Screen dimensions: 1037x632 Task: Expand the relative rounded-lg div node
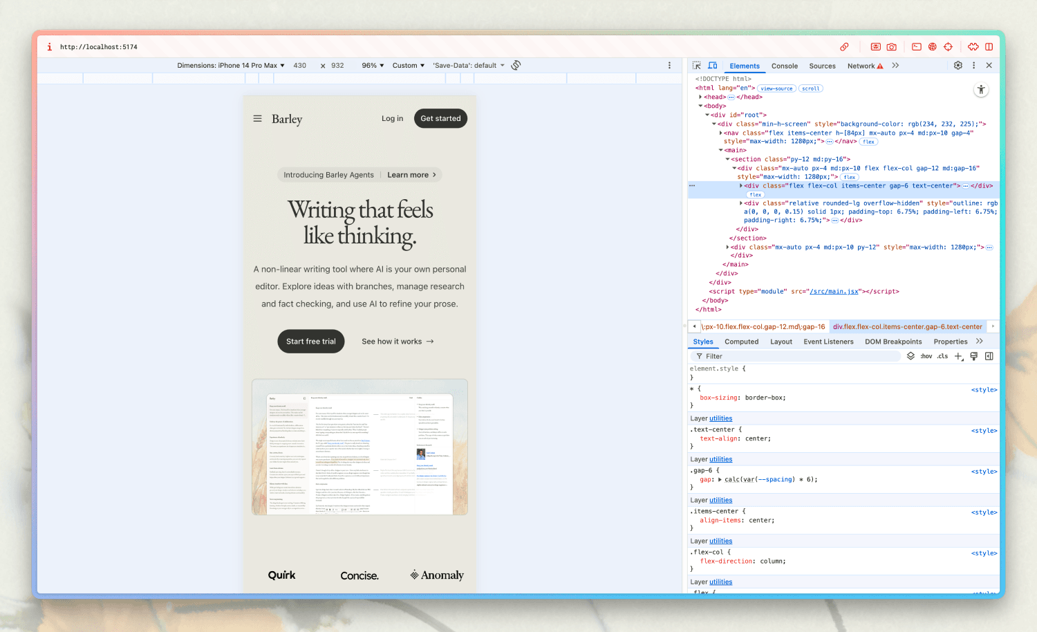coord(741,203)
